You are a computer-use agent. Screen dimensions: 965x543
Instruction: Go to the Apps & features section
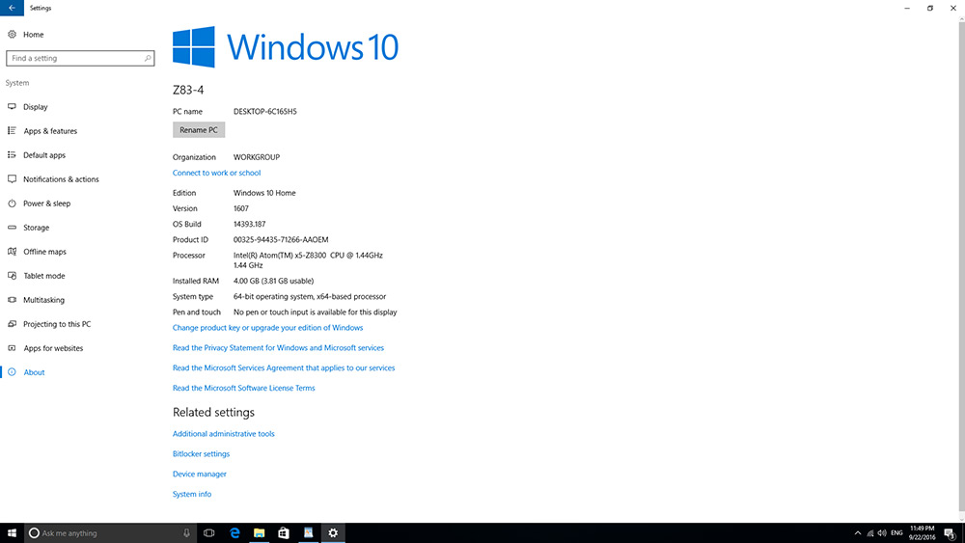(49, 131)
